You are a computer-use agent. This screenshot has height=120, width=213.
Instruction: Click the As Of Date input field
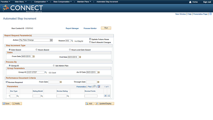pos(92,72)
